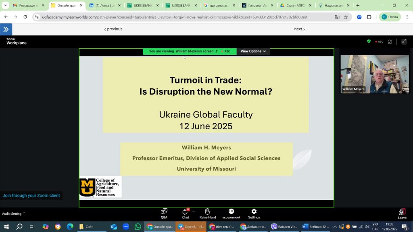
Task: Click William Meyers video thumbnail
Action: pos(375,74)
